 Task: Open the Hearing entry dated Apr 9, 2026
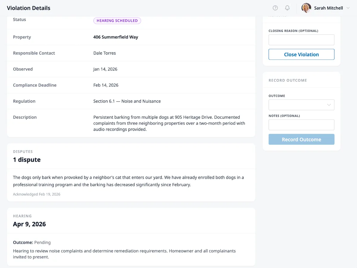coord(29,224)
